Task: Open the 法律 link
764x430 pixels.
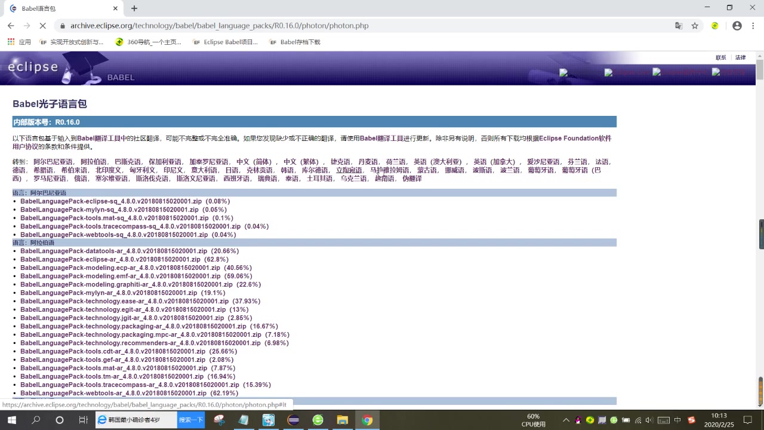Action: pos(741,58)
